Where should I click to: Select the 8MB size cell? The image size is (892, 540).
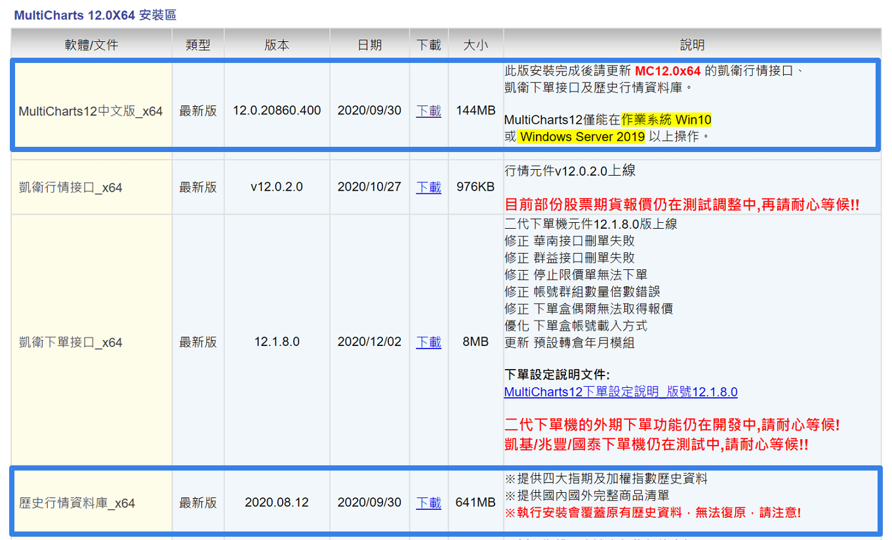[x=476, y=341]
